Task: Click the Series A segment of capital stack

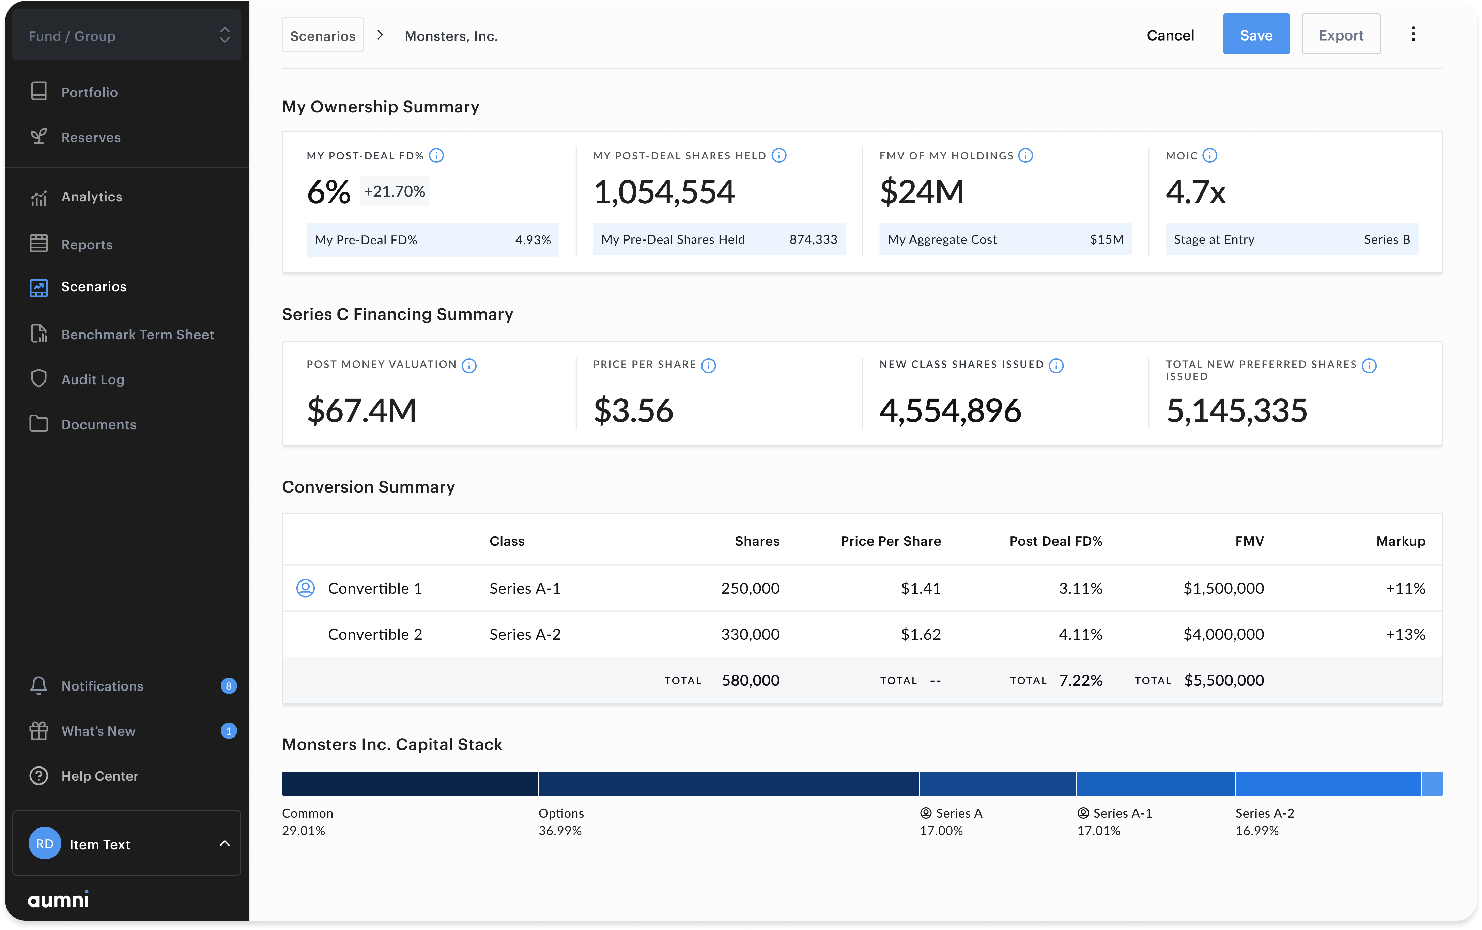Action: point(998,784)
